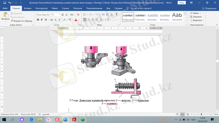Expand the numbered list dropdown
The image size is (219, 123).
94,15
